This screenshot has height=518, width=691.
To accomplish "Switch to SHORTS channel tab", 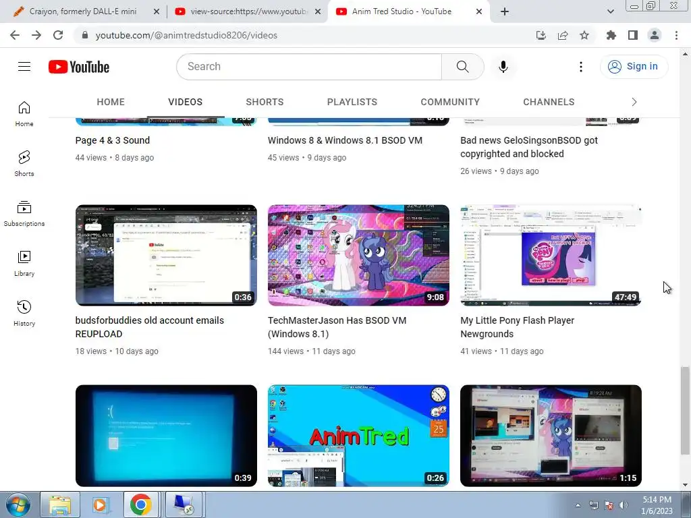I will [265, 102].
